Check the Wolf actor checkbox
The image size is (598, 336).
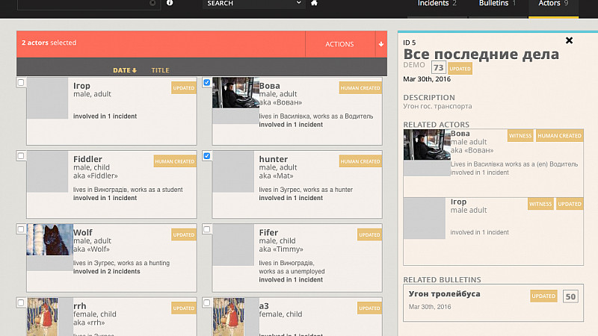[x=21, y=229]
